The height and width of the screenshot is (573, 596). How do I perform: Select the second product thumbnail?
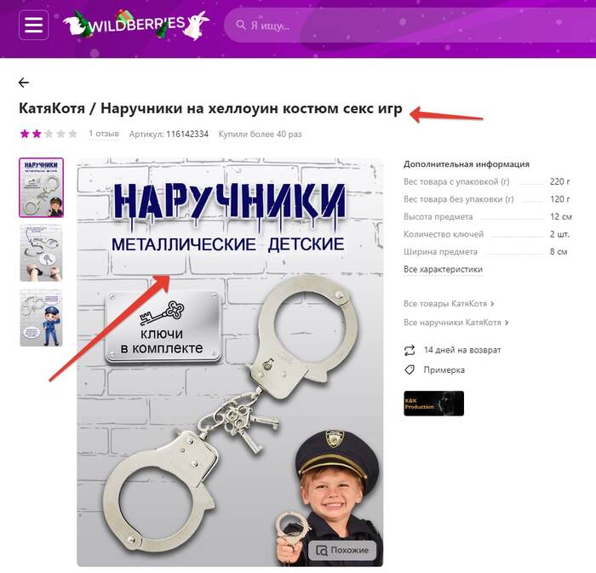point(42,253)
